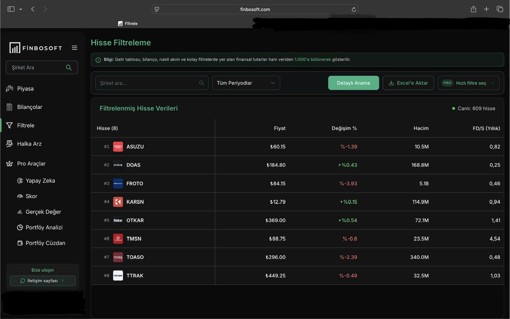Open the KARSN stock name
510x319 pixels.
[135, 202]
